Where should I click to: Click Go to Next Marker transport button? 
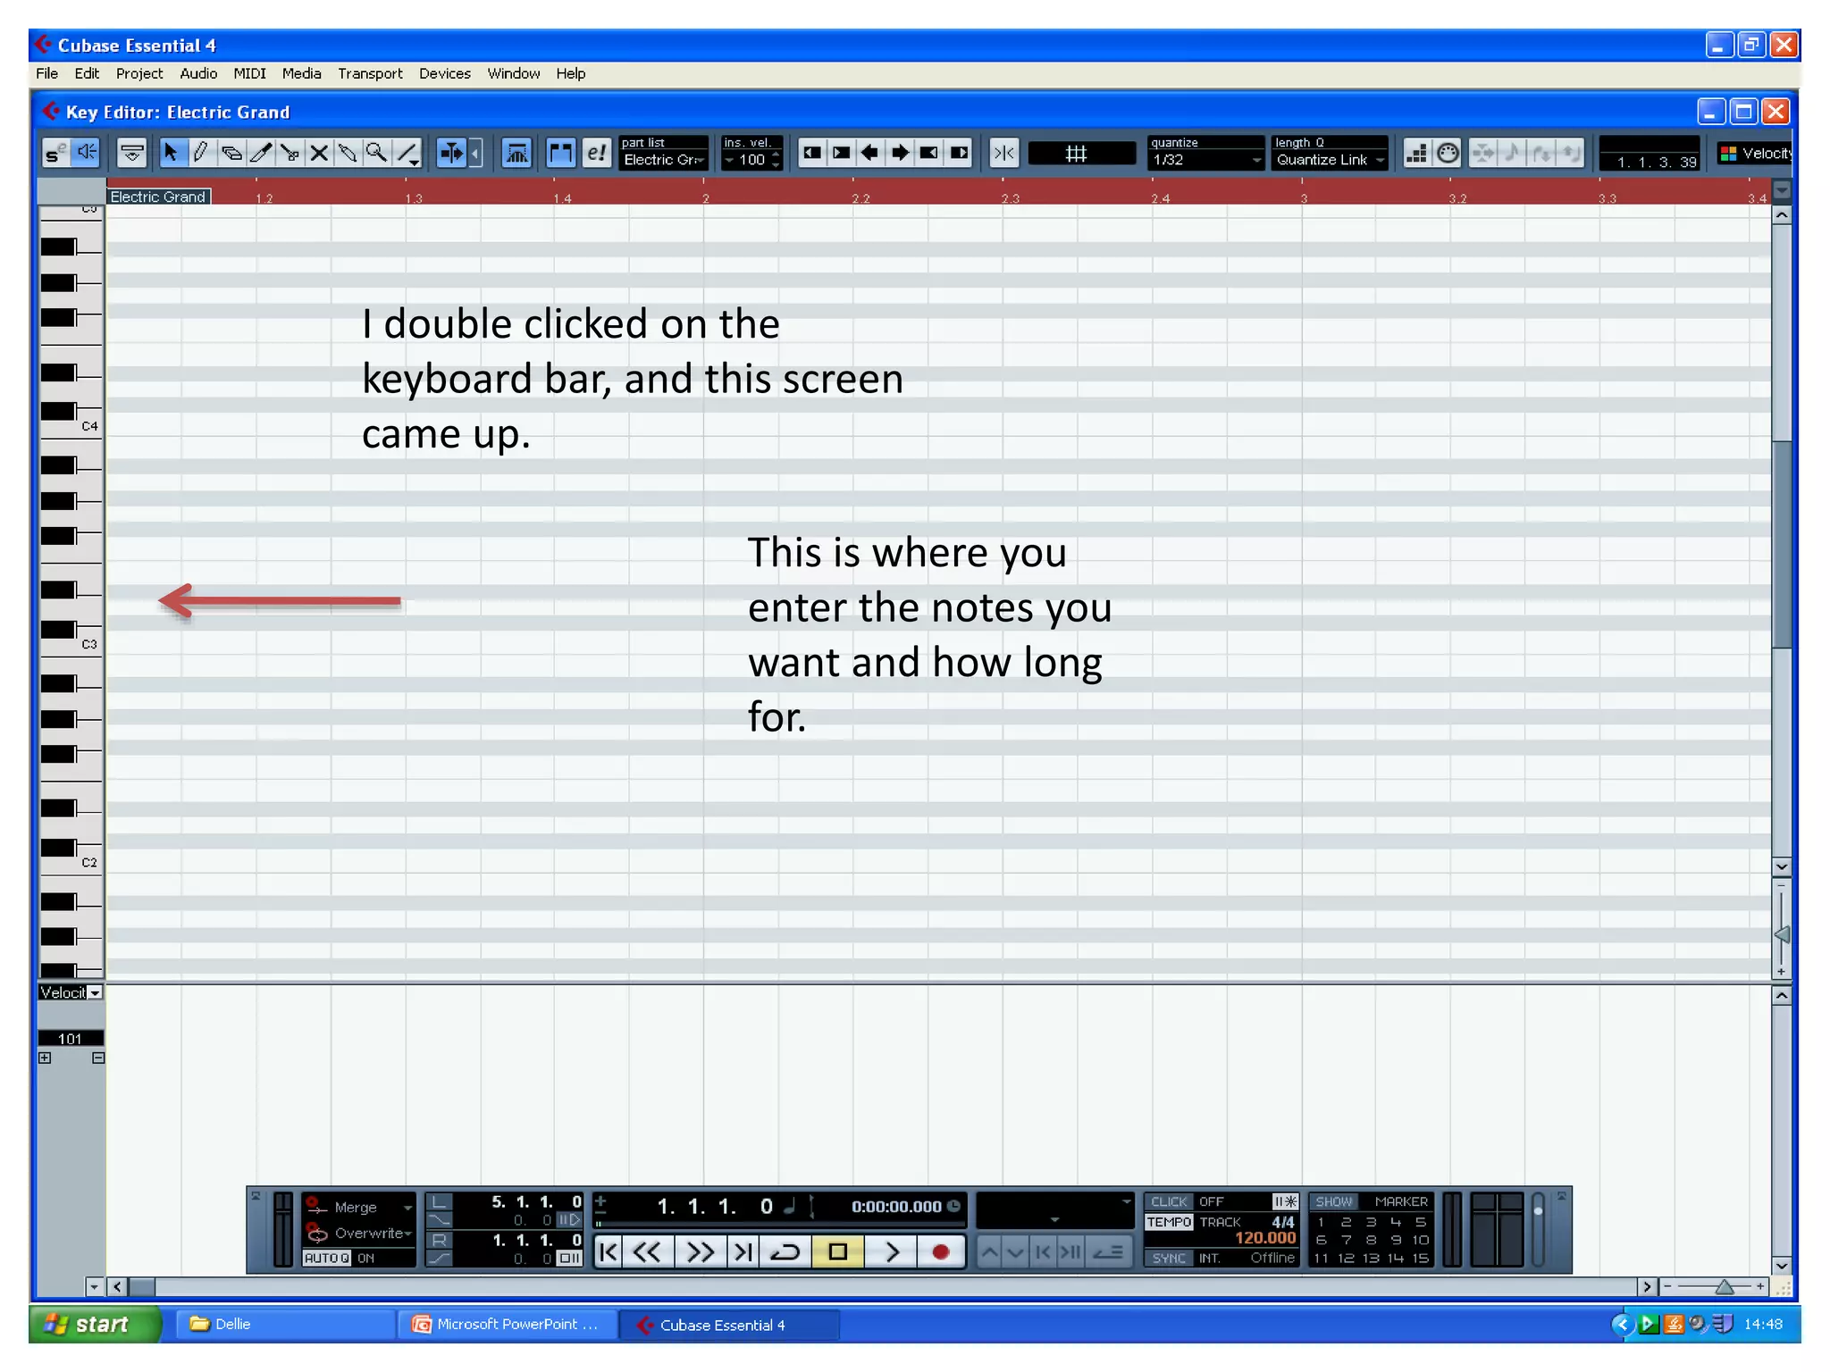[x=743, y=1252]
